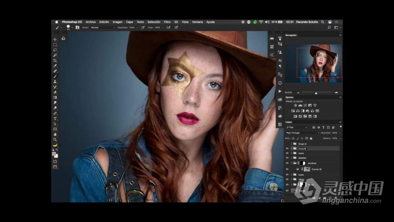Select the Type tool
This screenshot has height=222, width=394.
pos(55,119)
